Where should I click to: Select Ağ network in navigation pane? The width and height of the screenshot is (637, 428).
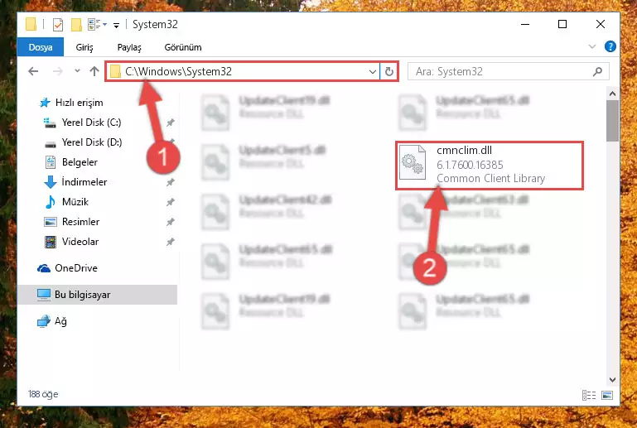click(x=60, y=321)
